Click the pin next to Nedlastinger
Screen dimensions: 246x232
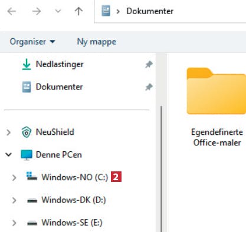coord(149,64)
